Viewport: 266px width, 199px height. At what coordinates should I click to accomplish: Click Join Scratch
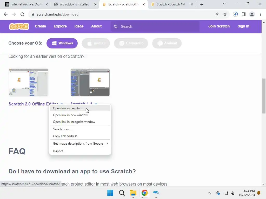tap(219, 26)
